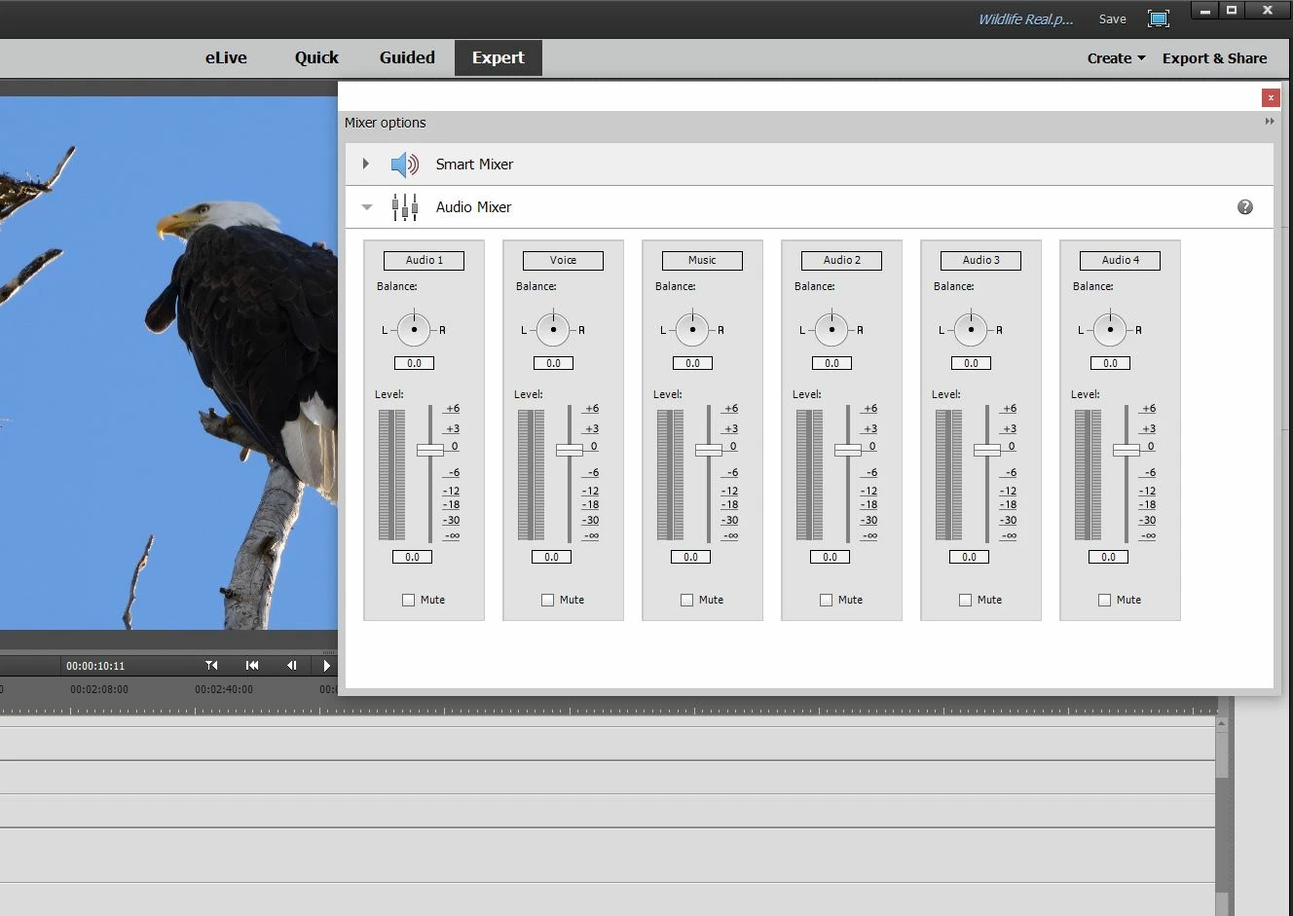
Task: Click the Audio 3 level value field
Action: click(x=969, y=557)
